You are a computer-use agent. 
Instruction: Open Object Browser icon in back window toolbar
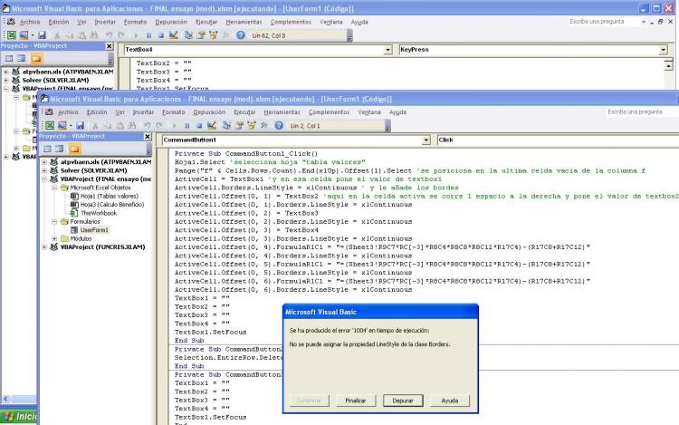pyautogui.click(x=214, y=35)
